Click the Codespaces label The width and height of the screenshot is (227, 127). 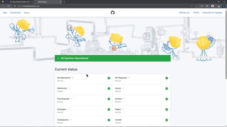tap(63, 120)
